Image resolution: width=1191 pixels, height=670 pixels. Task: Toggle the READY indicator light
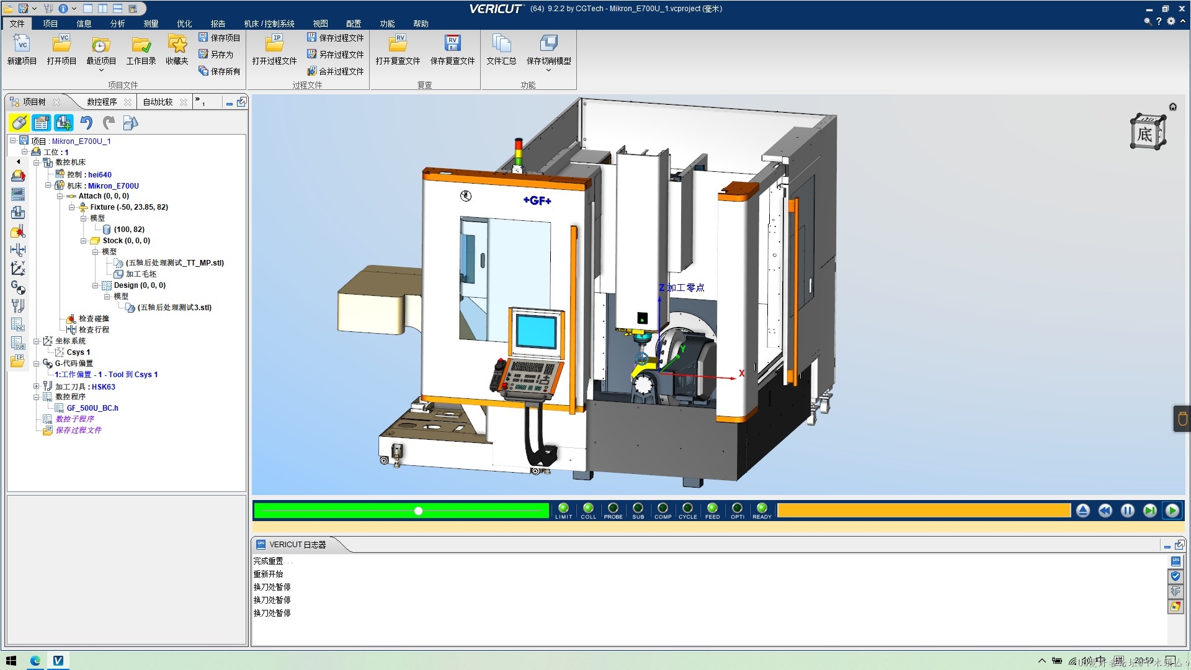click(762, 511)
